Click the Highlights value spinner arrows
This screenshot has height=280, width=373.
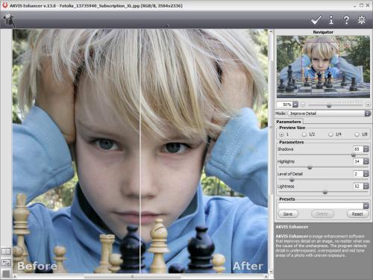[x=366, y=161]
